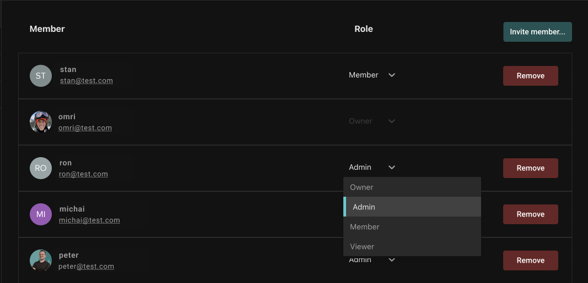
Task: Collapse ron's Admin role dropdown
Action: [372, 168]
